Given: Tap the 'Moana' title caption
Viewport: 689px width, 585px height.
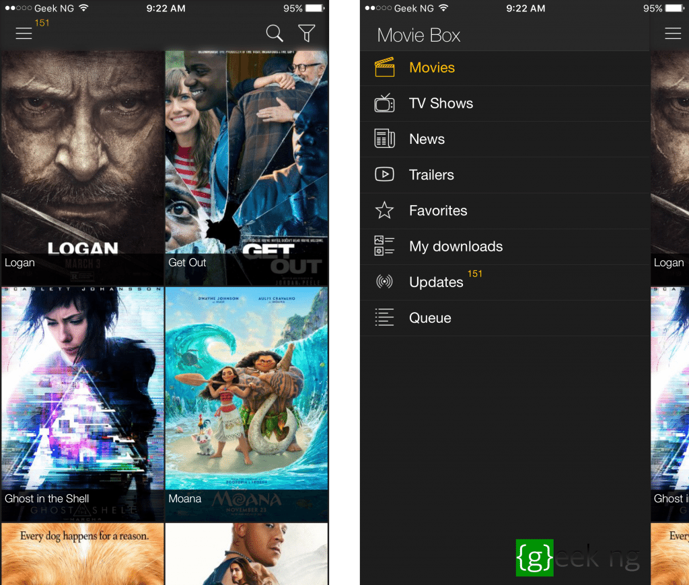Looking at the screenshot, I should pos(184,498).
